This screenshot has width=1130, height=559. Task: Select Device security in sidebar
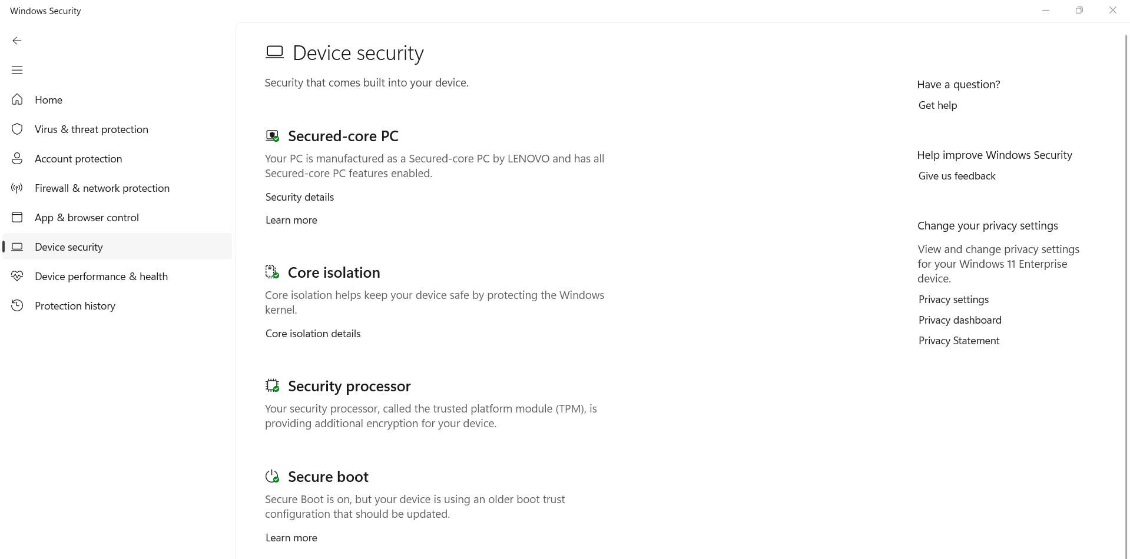(x=69, y=247)
